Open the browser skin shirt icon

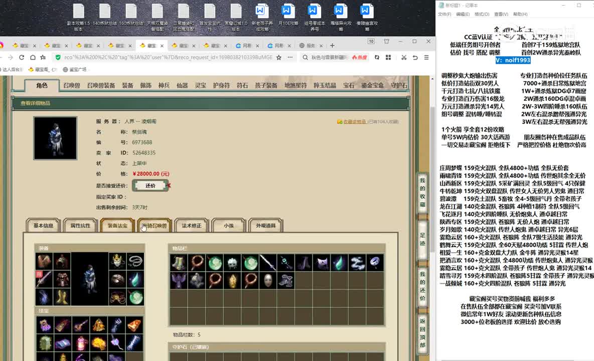(x=386, y=41)
